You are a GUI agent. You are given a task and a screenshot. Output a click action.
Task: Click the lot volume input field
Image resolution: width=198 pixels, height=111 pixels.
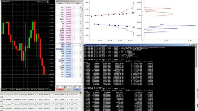tap(69, 87)
